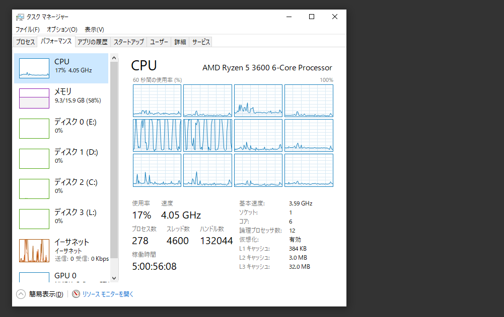Select the CPU item in sidebar
This screenshot has height=317, width=504.
61,68
